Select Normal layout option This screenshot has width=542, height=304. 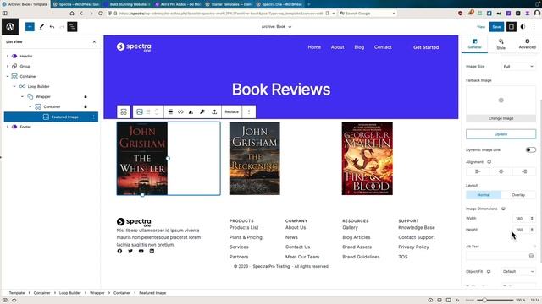point(484,195)
